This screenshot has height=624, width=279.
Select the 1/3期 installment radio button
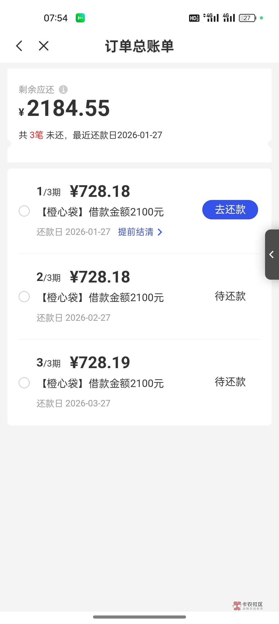pos(24,211)
